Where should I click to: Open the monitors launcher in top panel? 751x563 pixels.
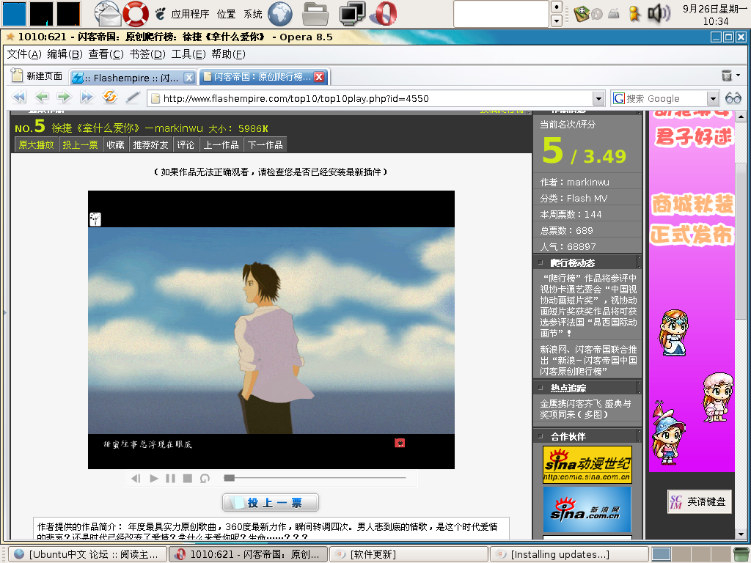pyautogui.click(x=352, y=13)
